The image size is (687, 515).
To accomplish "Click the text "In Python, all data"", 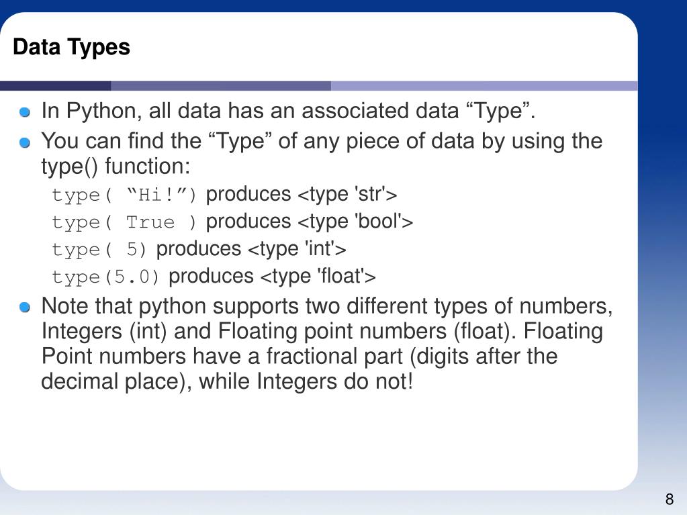I will 130,111.
